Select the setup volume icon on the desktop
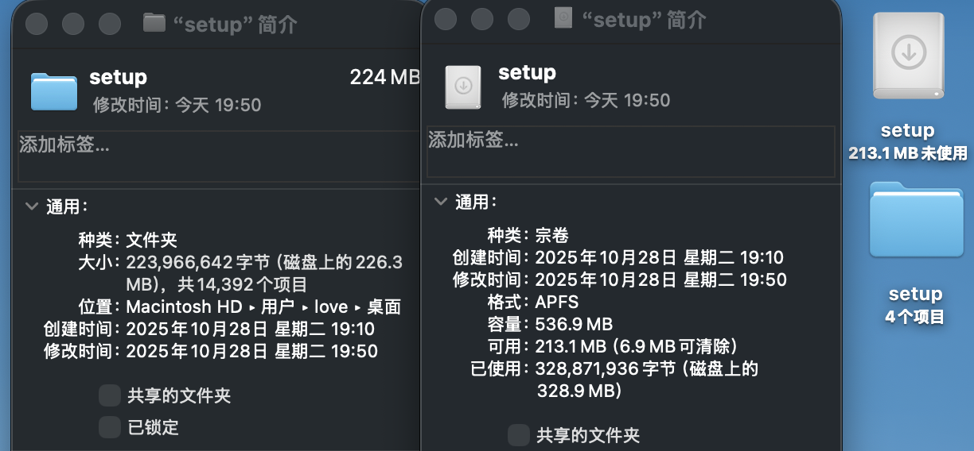 tap(908, 57)
